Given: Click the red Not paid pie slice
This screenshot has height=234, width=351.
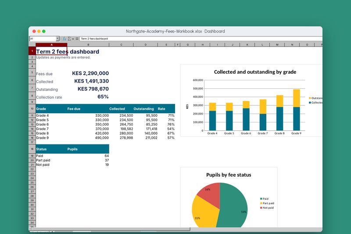Looking at the screenshot, I should 211,195.
